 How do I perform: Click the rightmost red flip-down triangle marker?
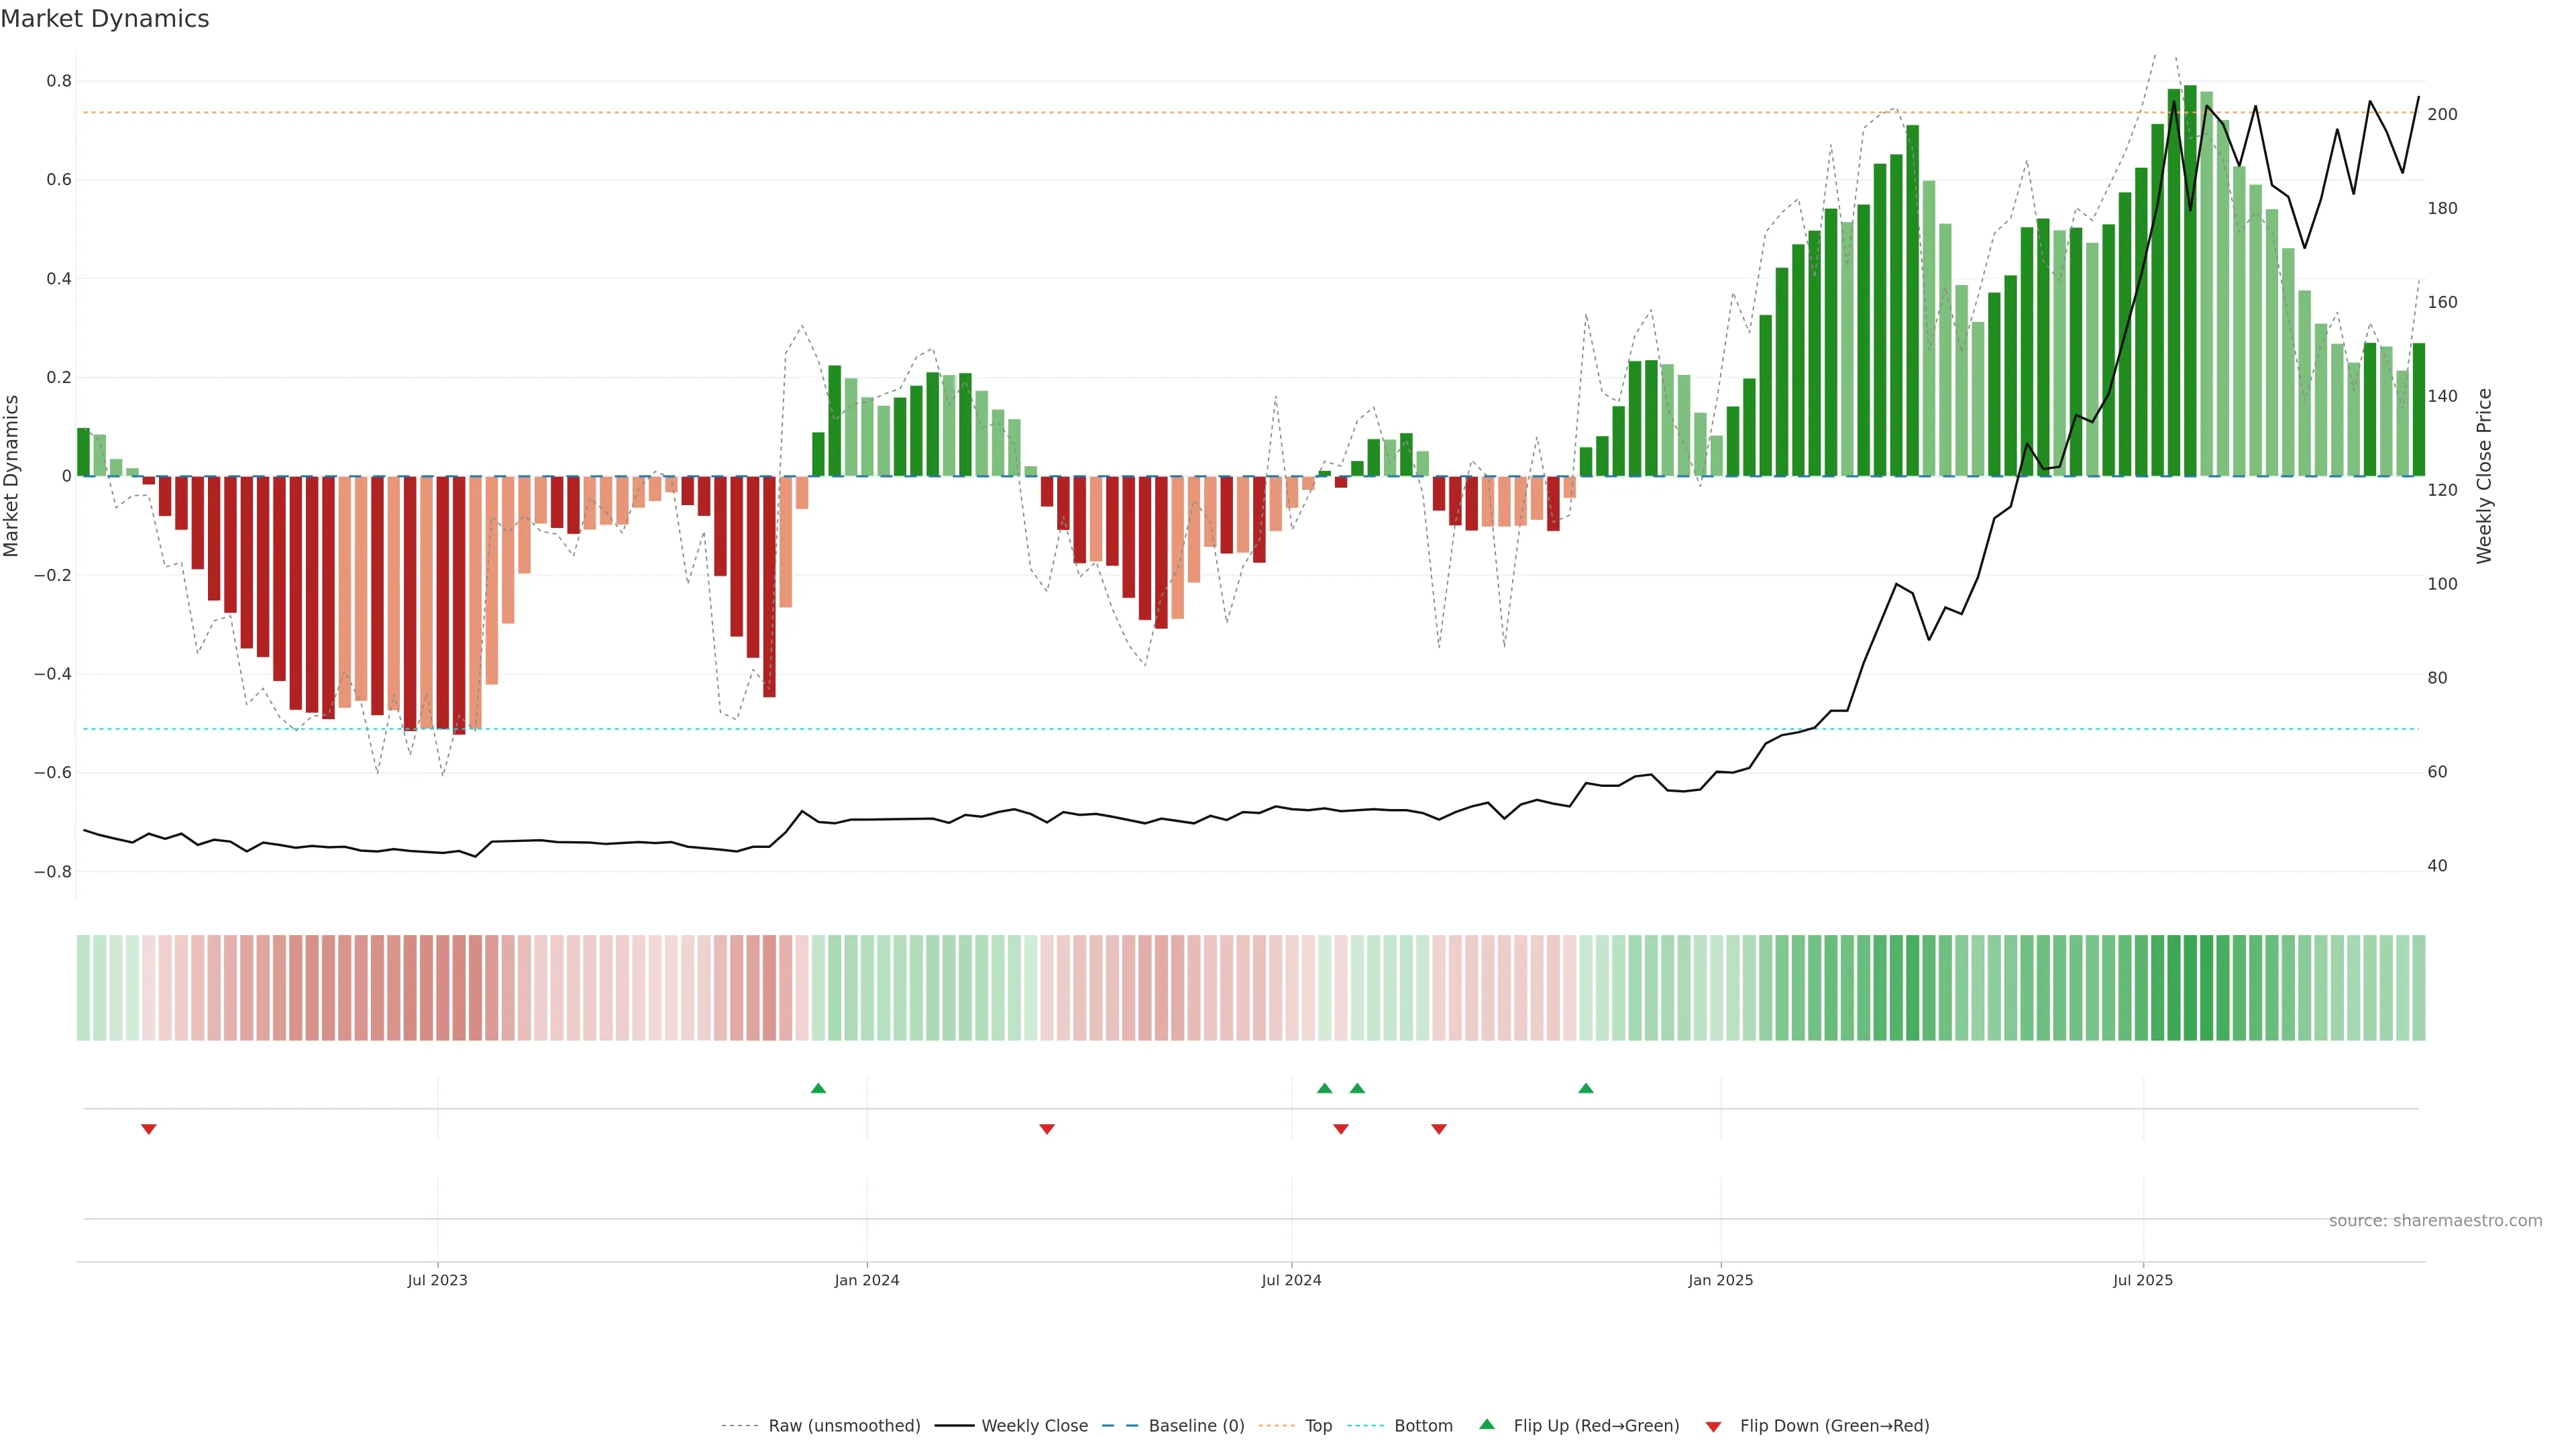tap(1439, 1129)
